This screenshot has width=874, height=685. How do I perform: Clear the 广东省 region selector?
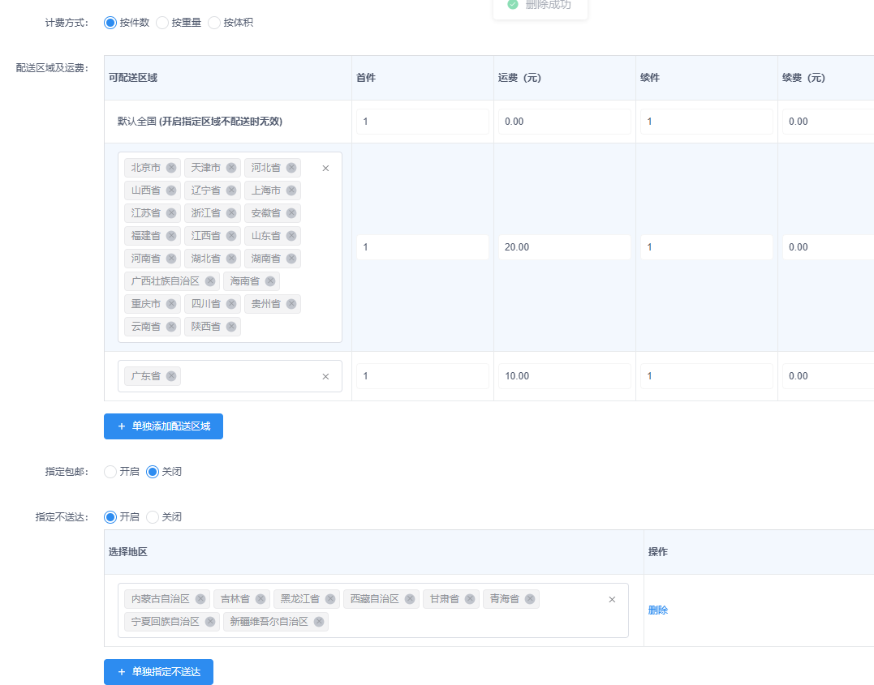[325, 376]
